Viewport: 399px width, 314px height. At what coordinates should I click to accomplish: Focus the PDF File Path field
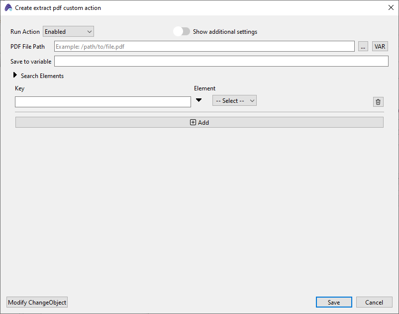pyautogui.click(x=204, y=46)
